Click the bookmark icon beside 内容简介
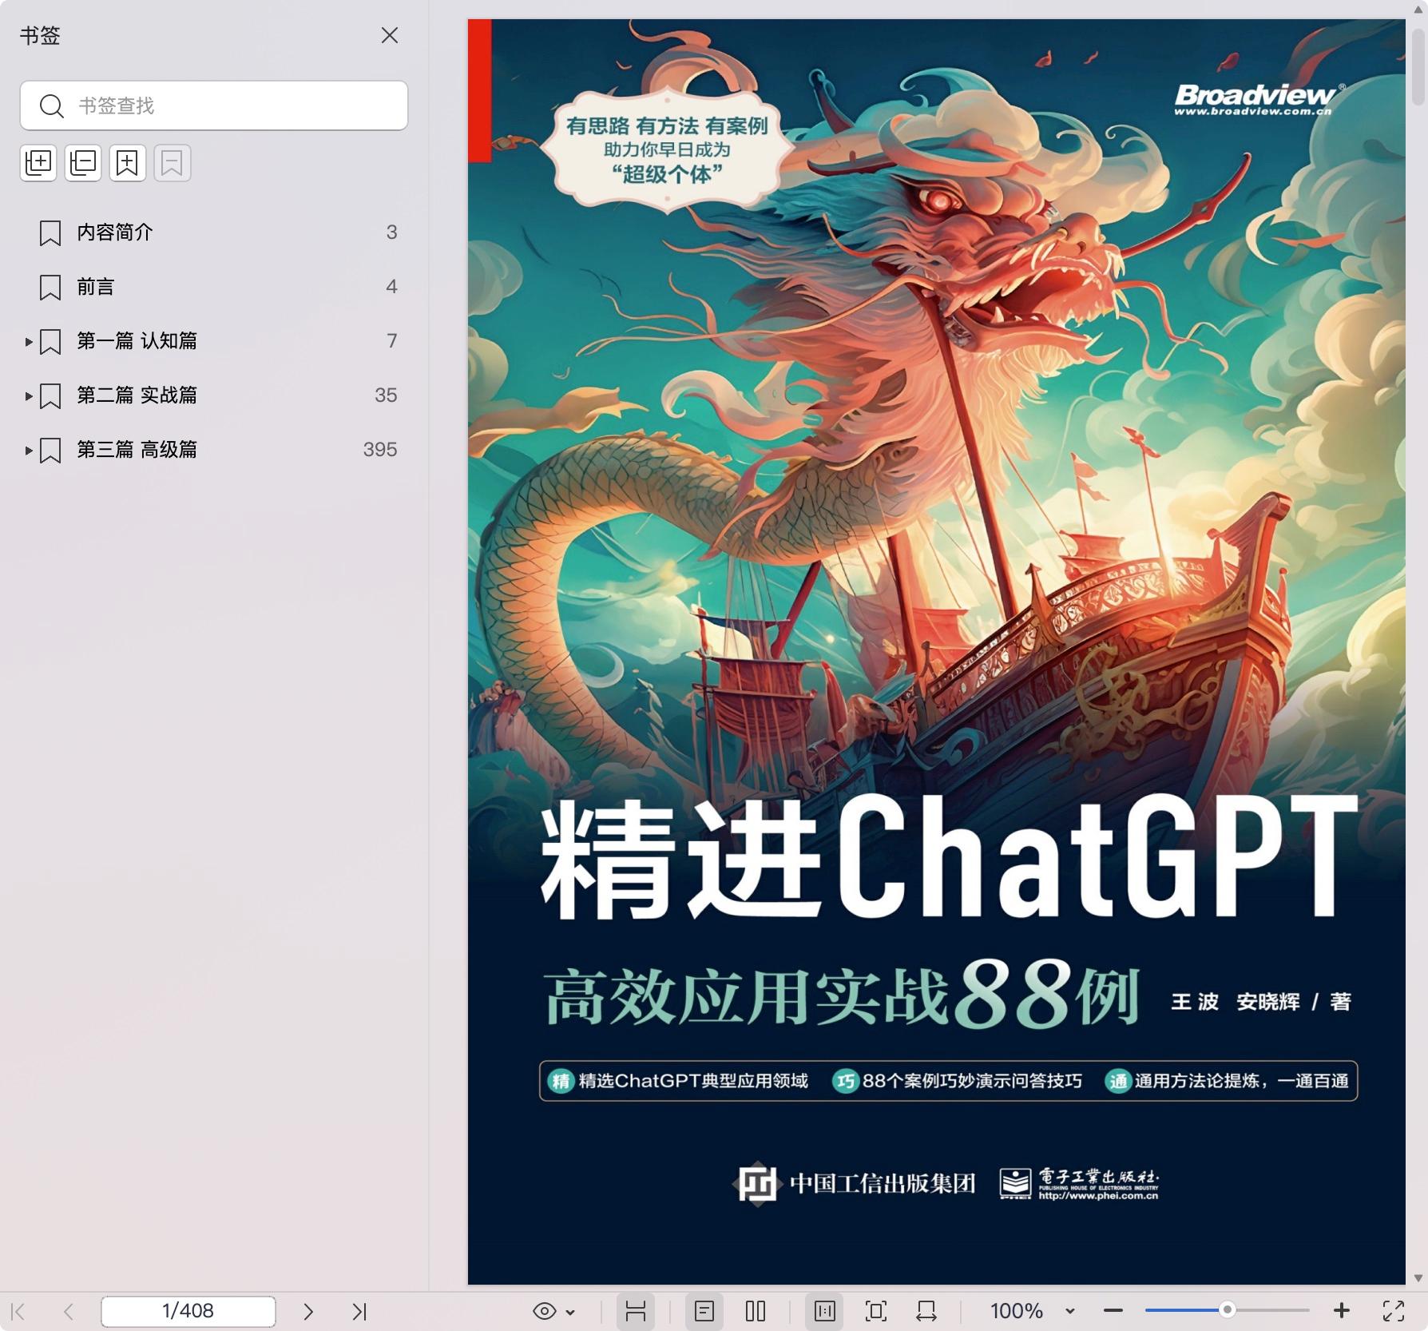Image resolution: width=1428 pixels, height=1331 pixels. click(x=50, y=233)
